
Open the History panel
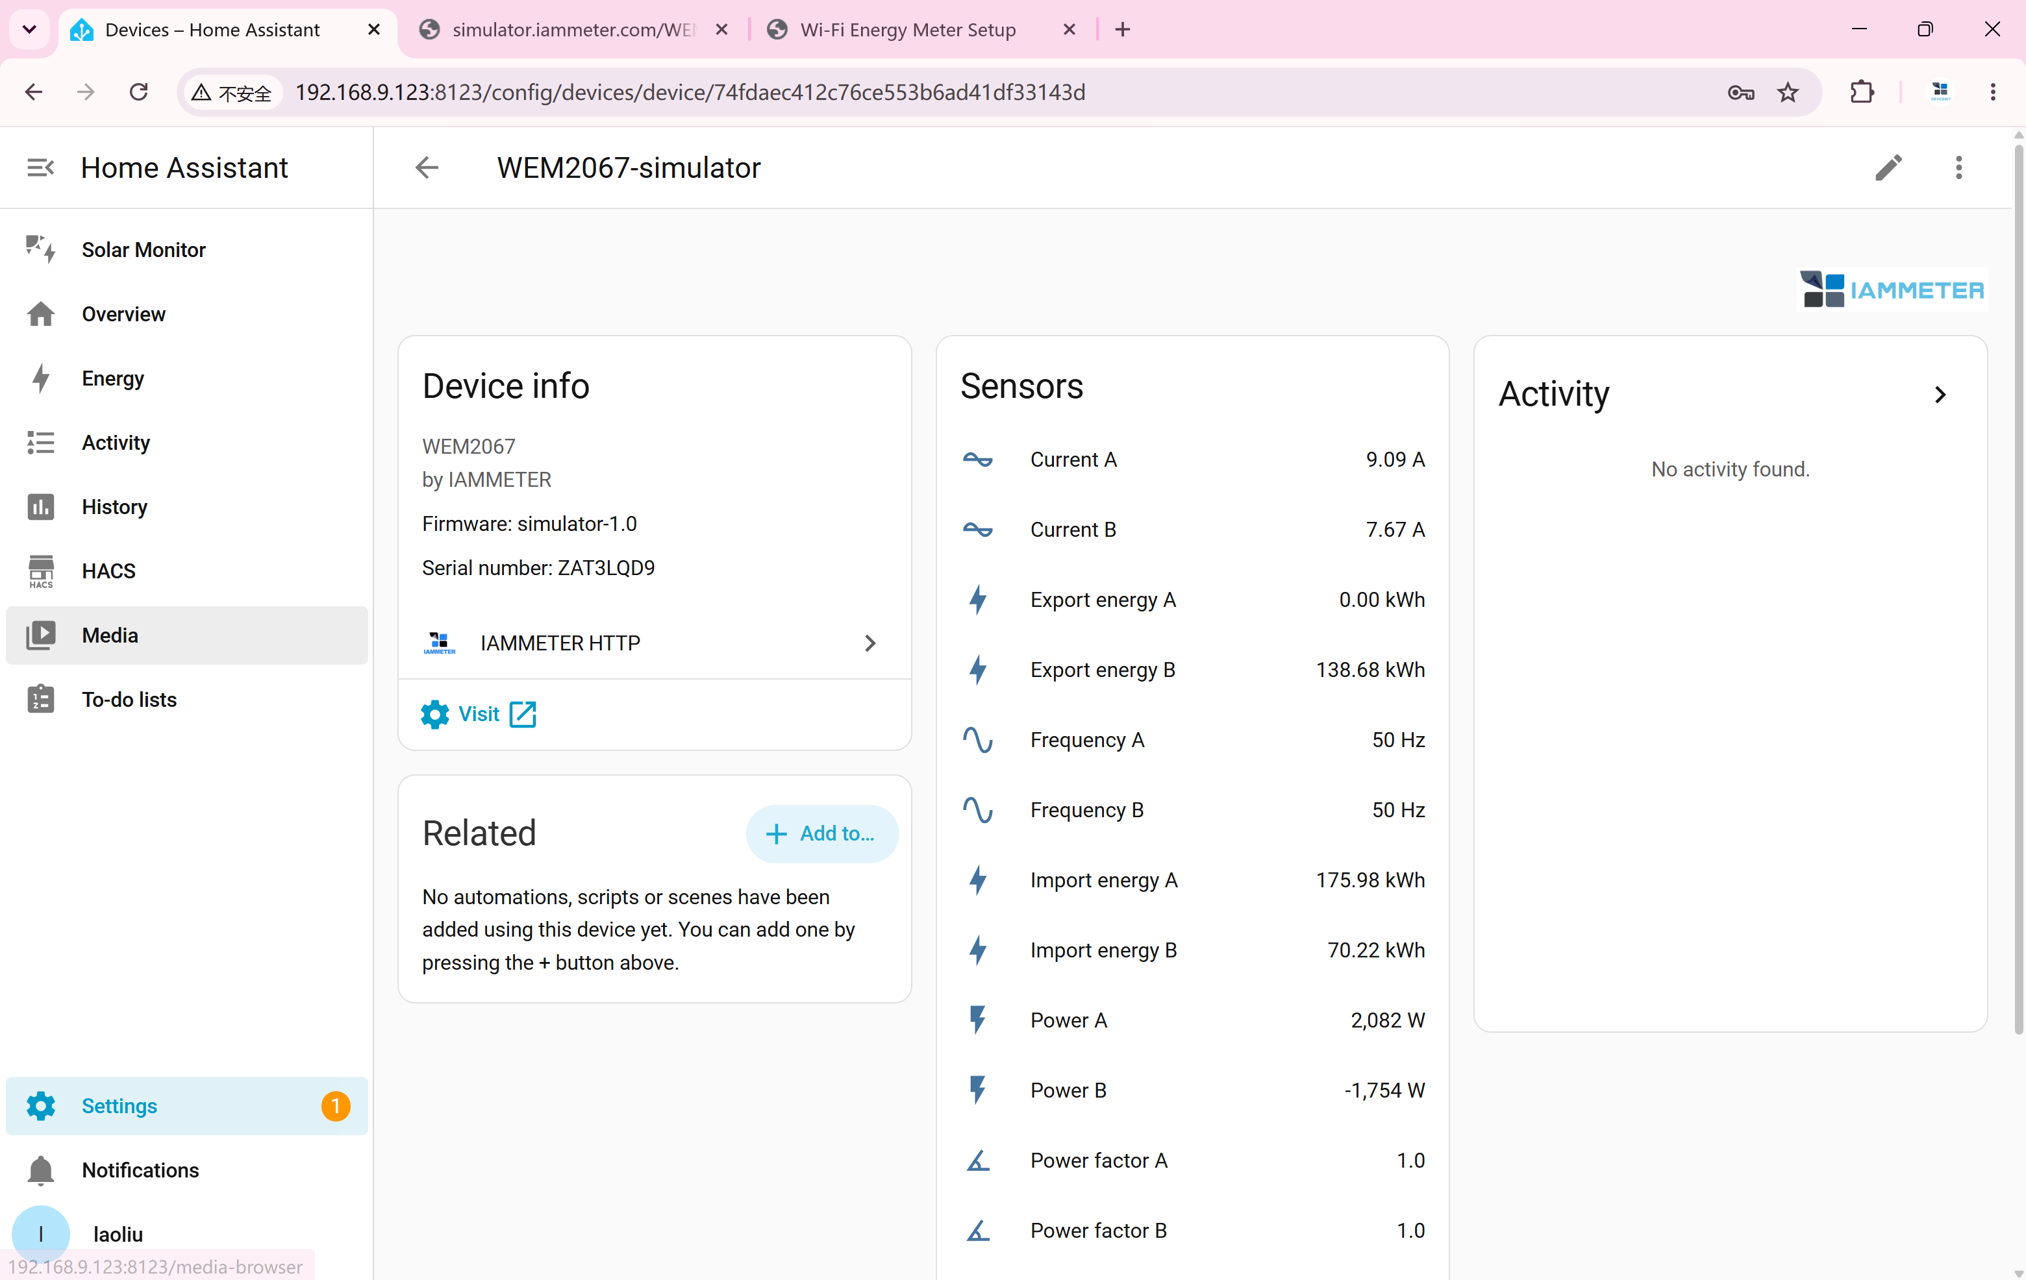187,507
